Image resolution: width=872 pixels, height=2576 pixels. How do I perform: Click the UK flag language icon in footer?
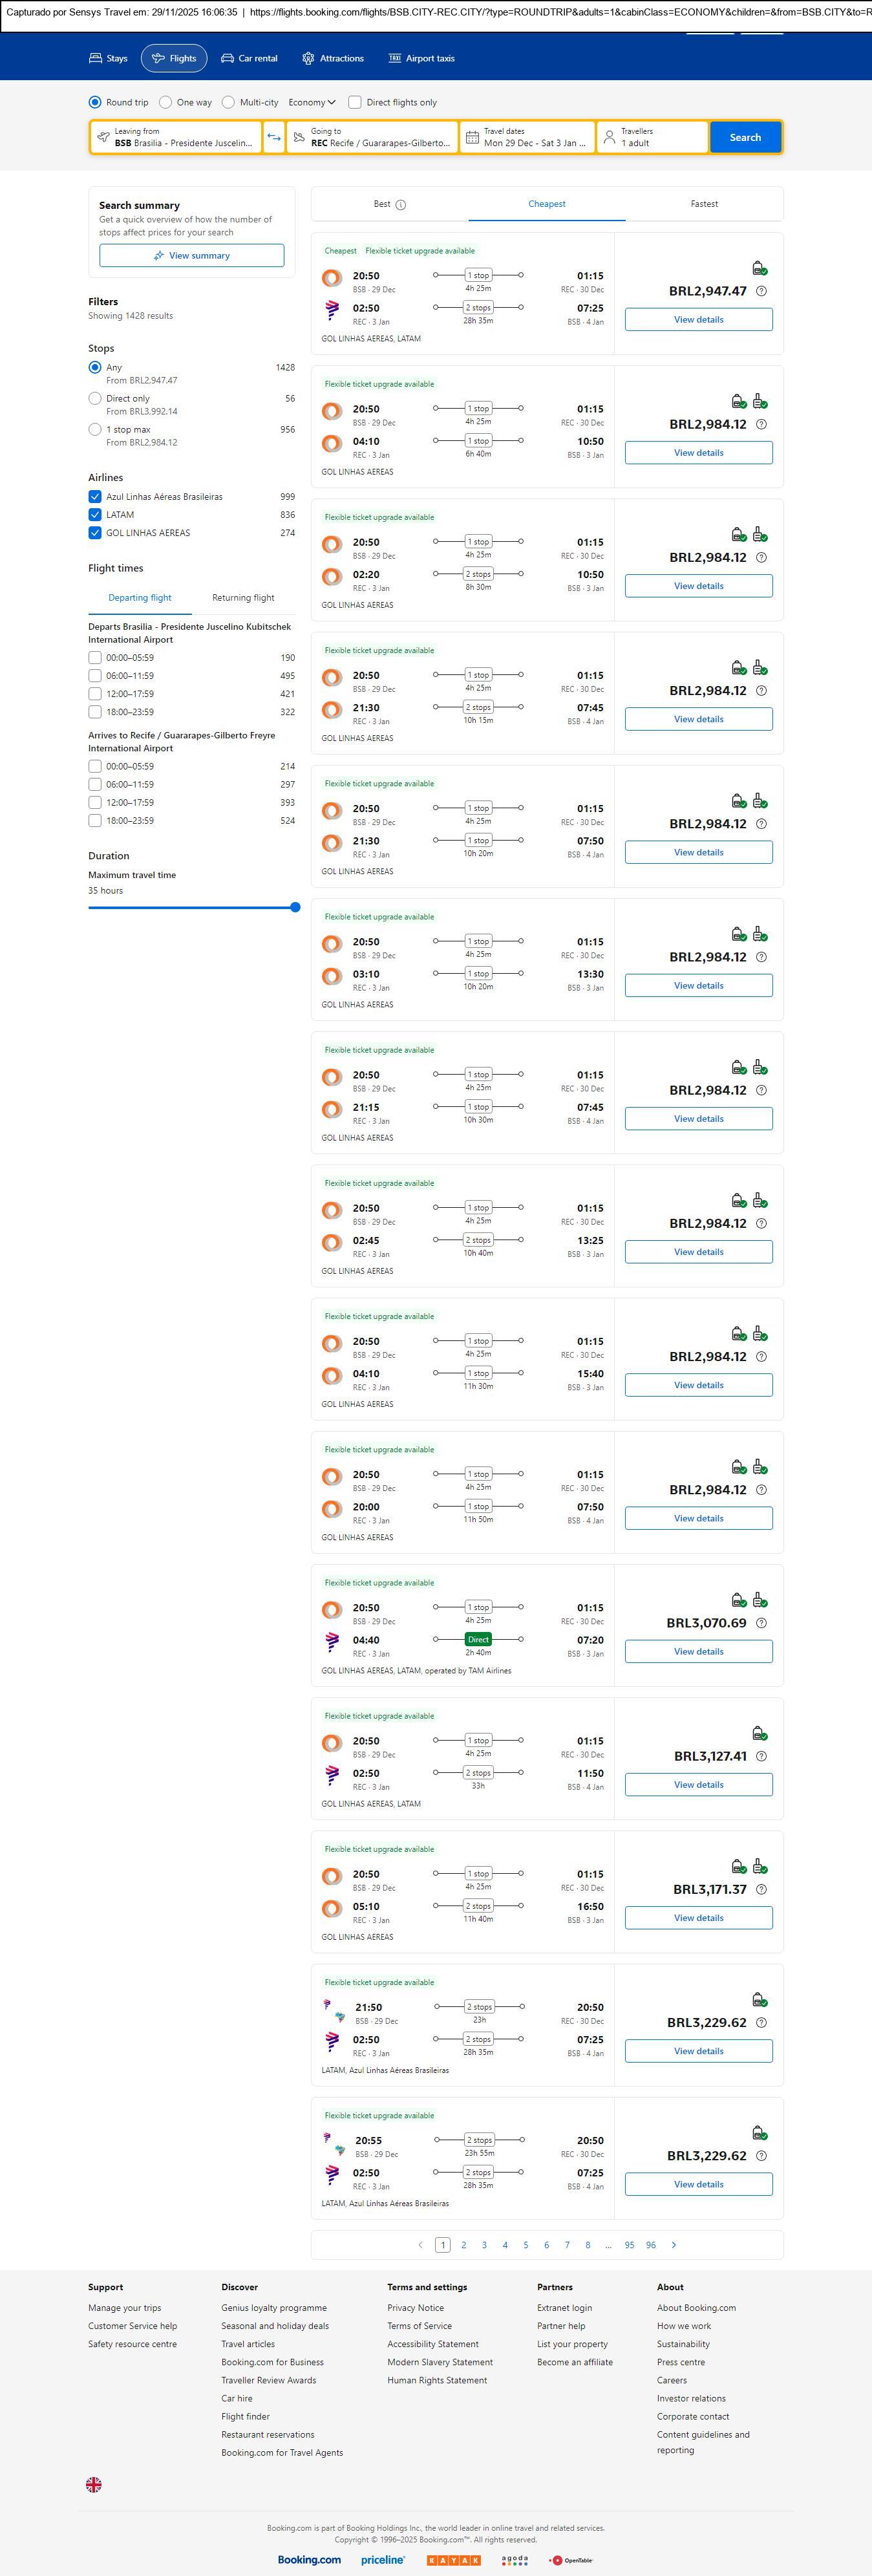coord(94,2484)
